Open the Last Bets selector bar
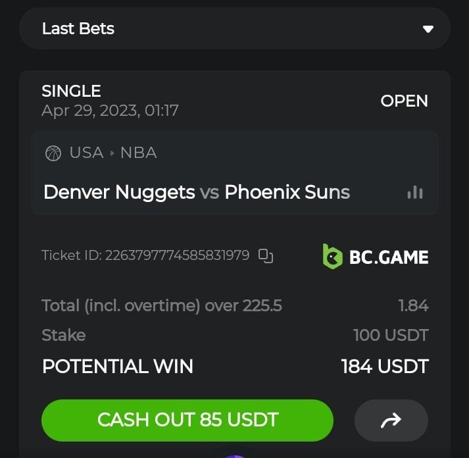This screenshot has height=458, width=469. (235, 29)
